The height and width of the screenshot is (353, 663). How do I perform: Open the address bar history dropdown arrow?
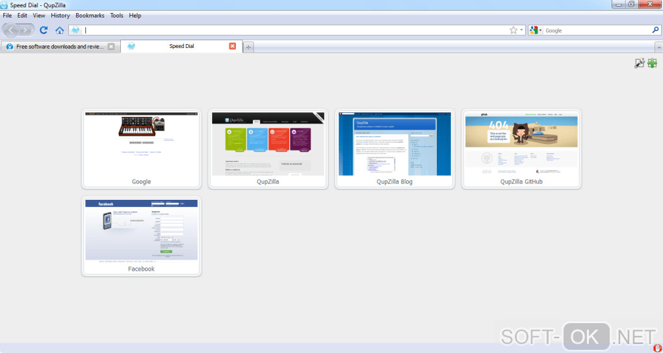pyautogui.click(x=521, y=30)
